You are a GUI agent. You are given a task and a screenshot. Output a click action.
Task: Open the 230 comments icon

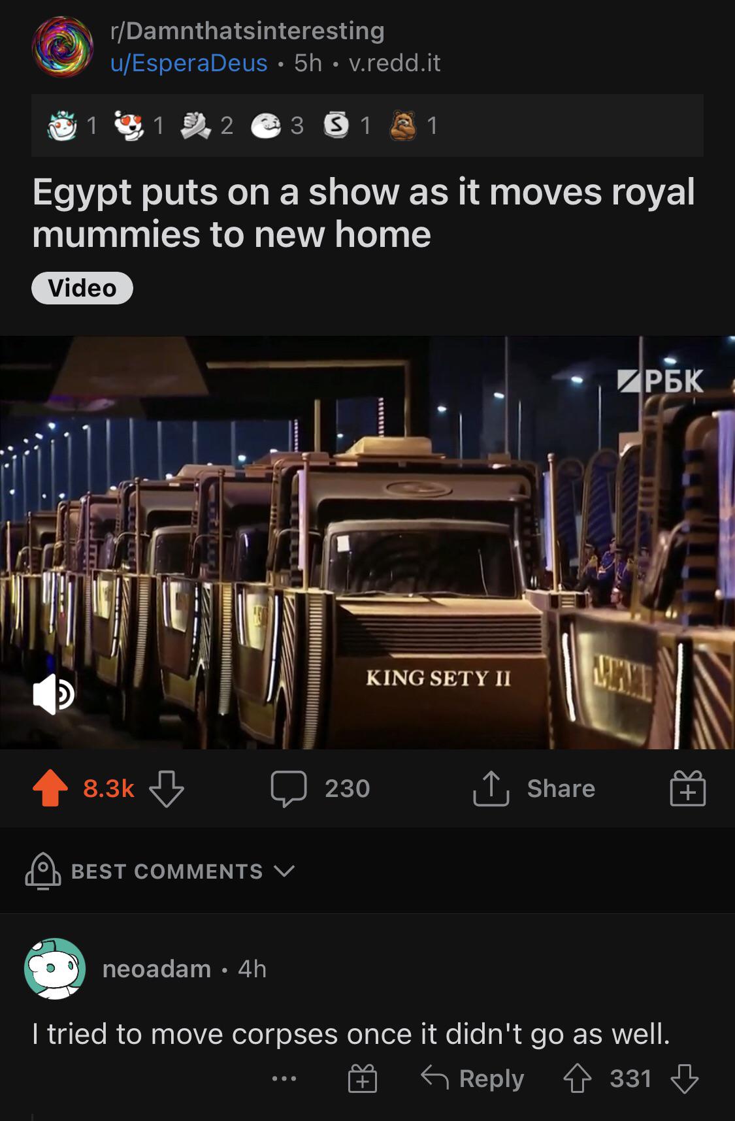tap(289, 788)
